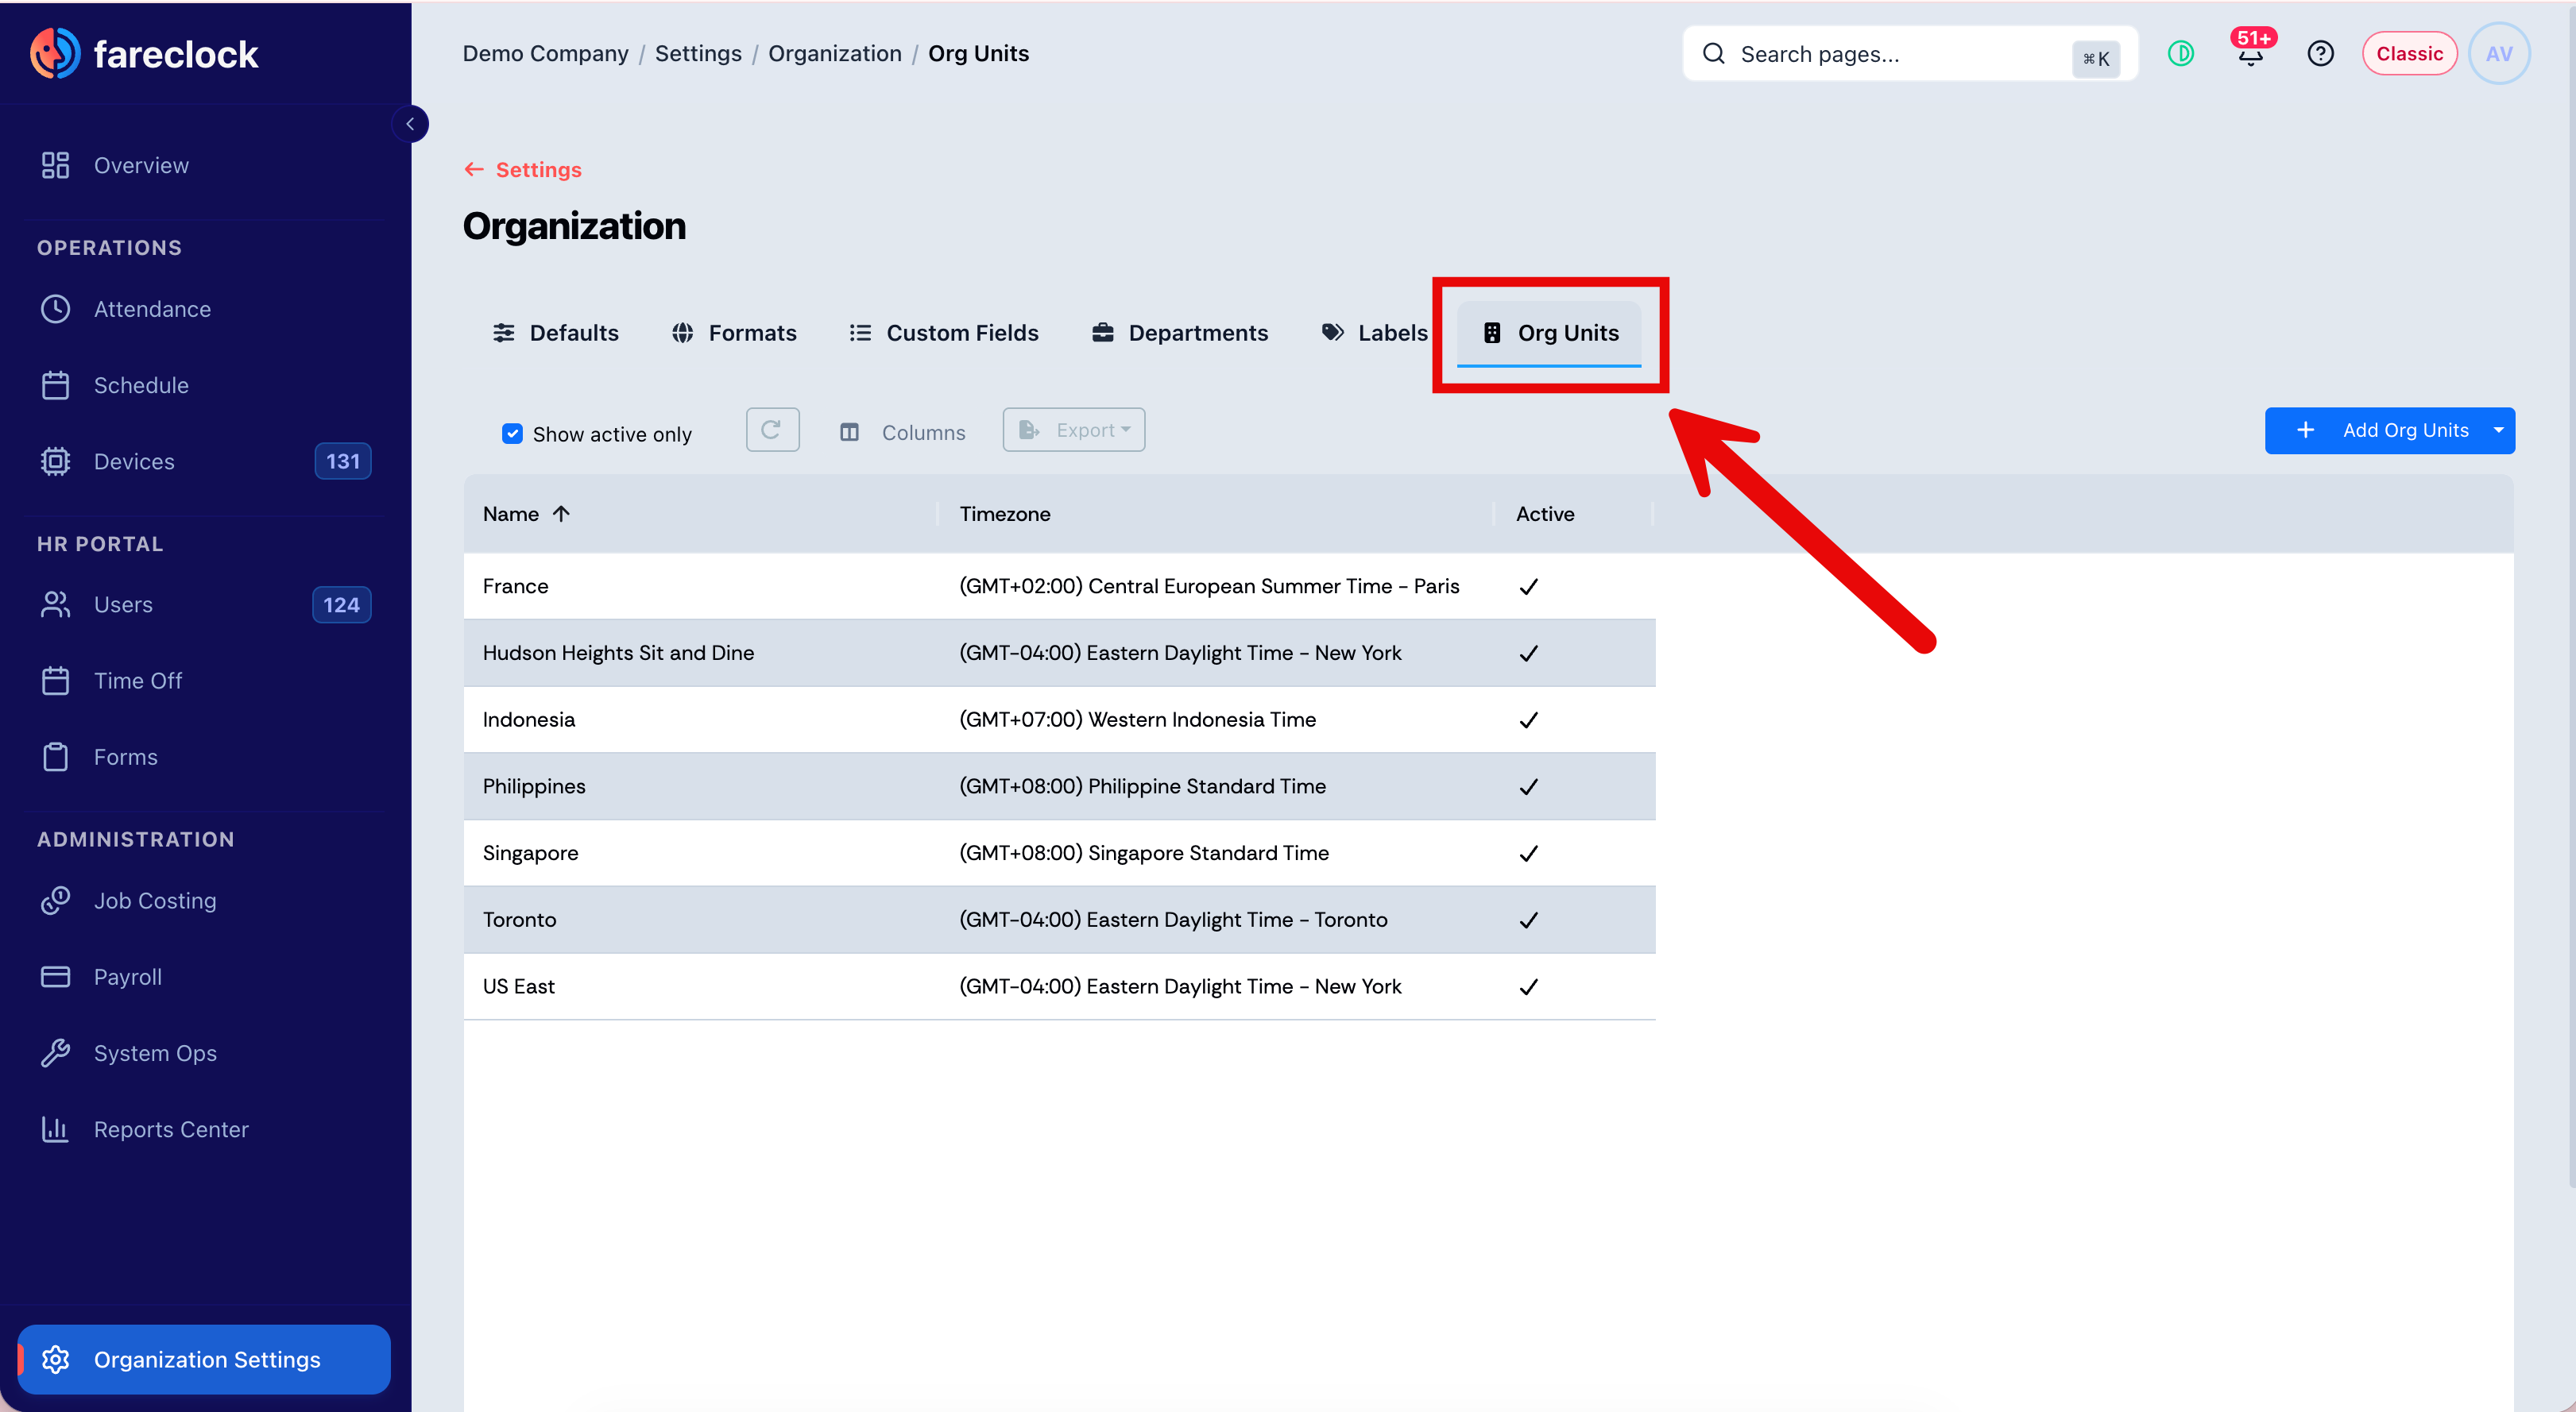Viewport: 2576px width, 1412px height.
Task: Open the notifications bell with 51+ badge
Action: 2250,53
